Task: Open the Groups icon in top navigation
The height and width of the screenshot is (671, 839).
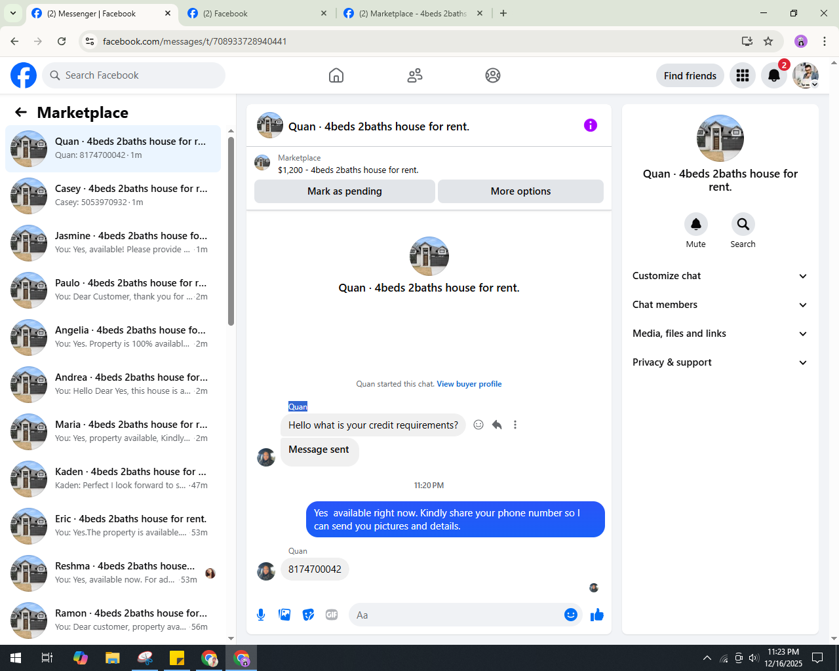Action: coord(493,75)
